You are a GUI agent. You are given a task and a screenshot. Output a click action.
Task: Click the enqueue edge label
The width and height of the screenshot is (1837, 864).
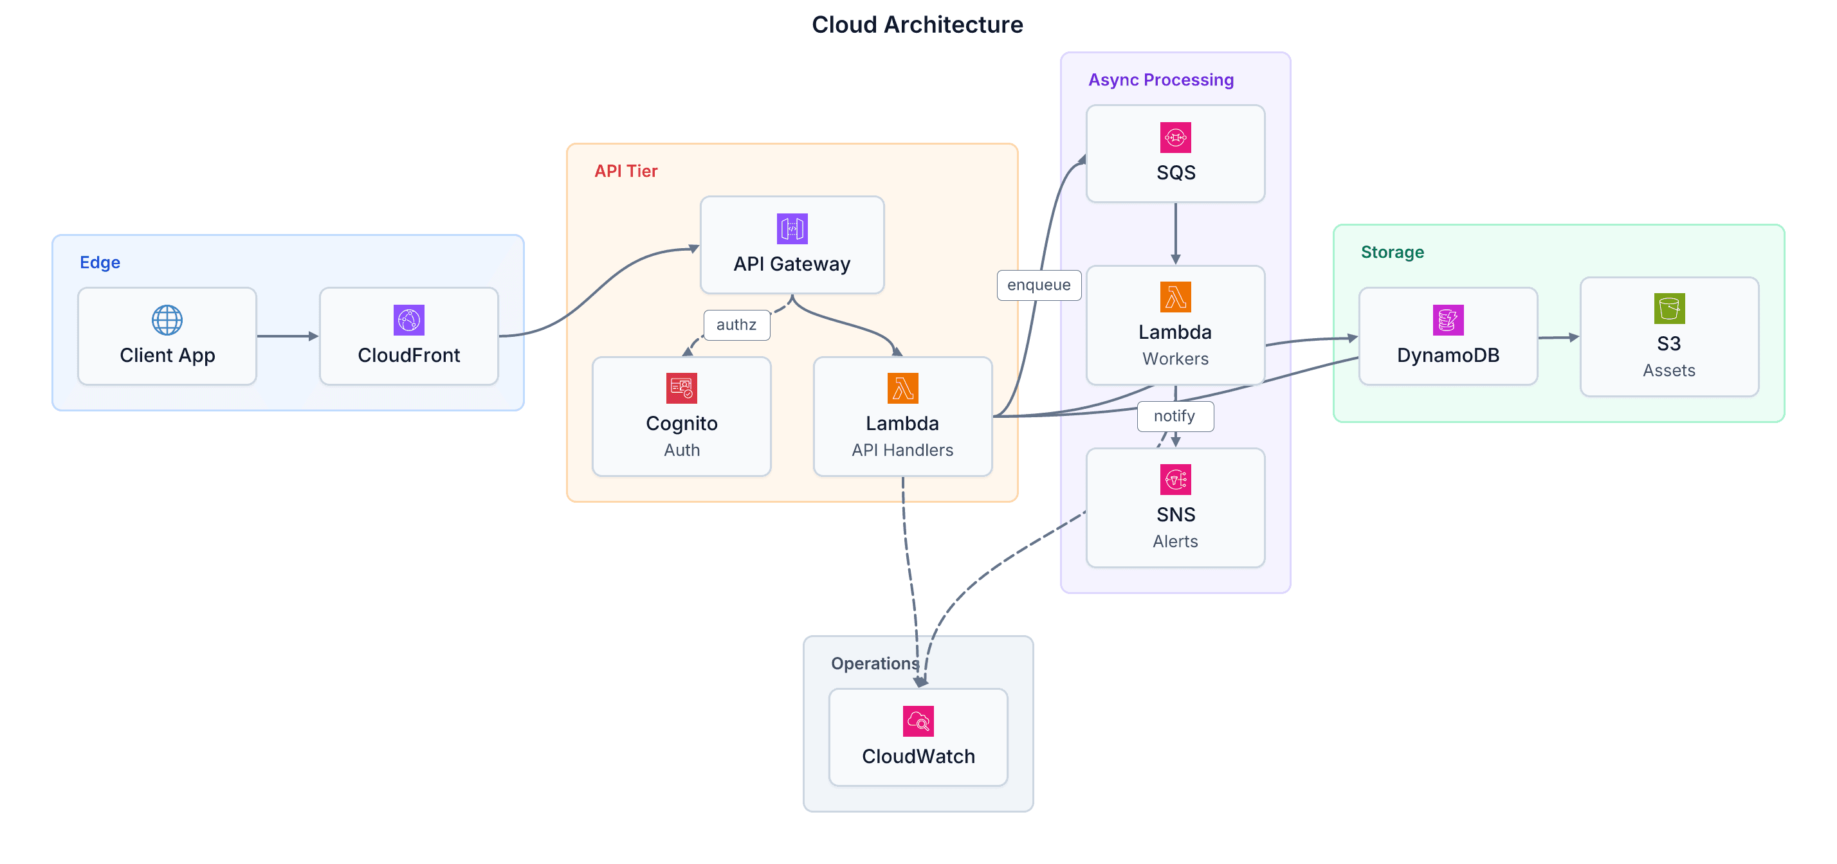pos(1038,285)
